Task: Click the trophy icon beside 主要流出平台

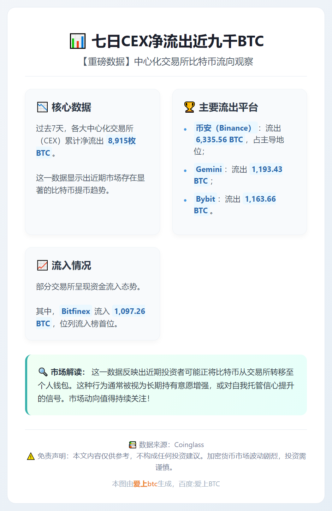Action: pos(189,107)
